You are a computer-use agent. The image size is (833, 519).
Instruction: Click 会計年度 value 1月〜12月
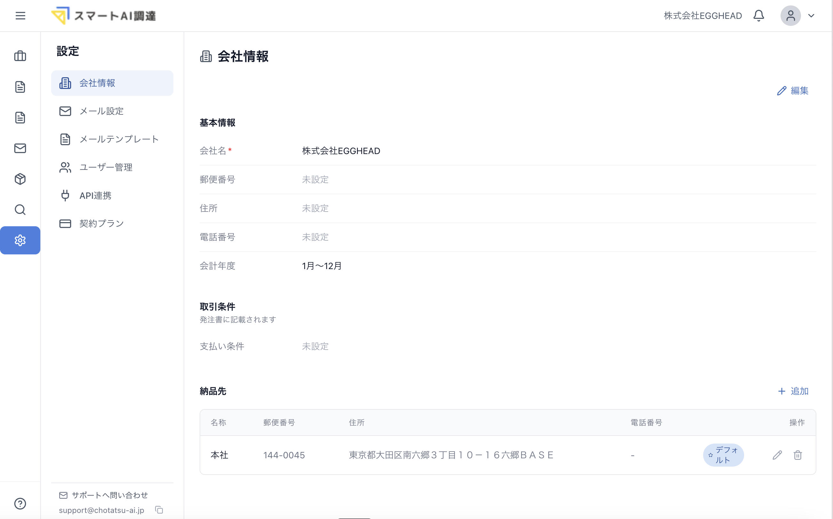(322, 266)
